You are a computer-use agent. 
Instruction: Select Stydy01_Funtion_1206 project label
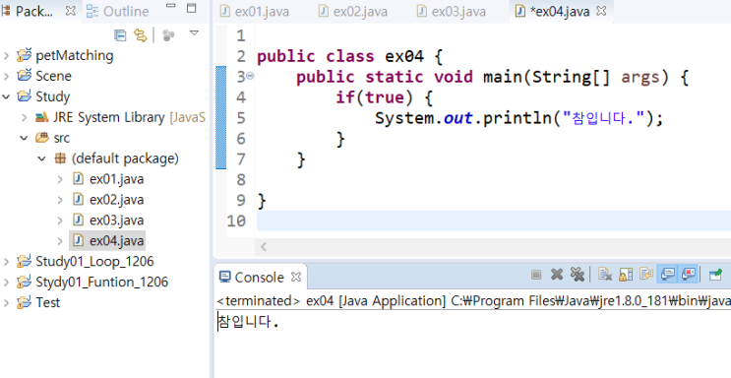(x=102, y=282)
